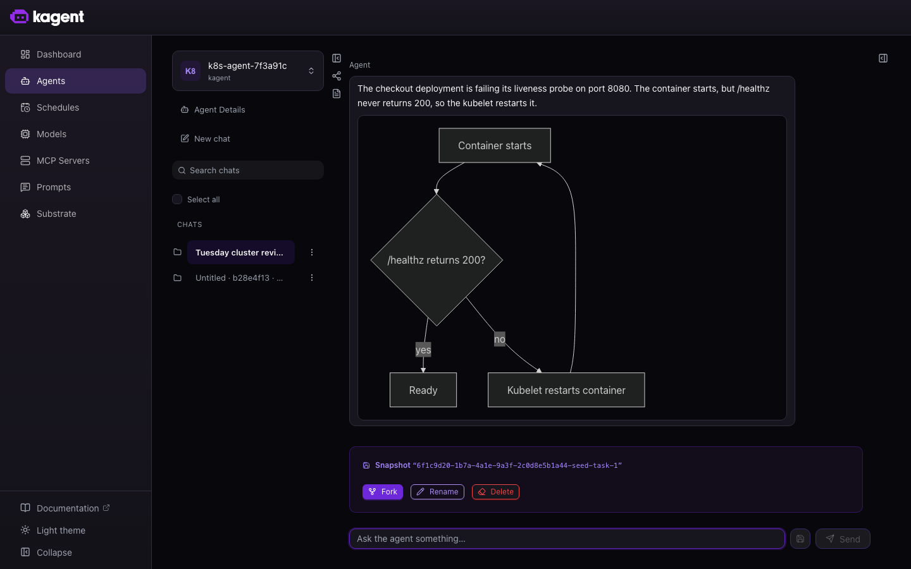911x569 pixels.
Task: Click the Models chip icon
Action: 25,134
